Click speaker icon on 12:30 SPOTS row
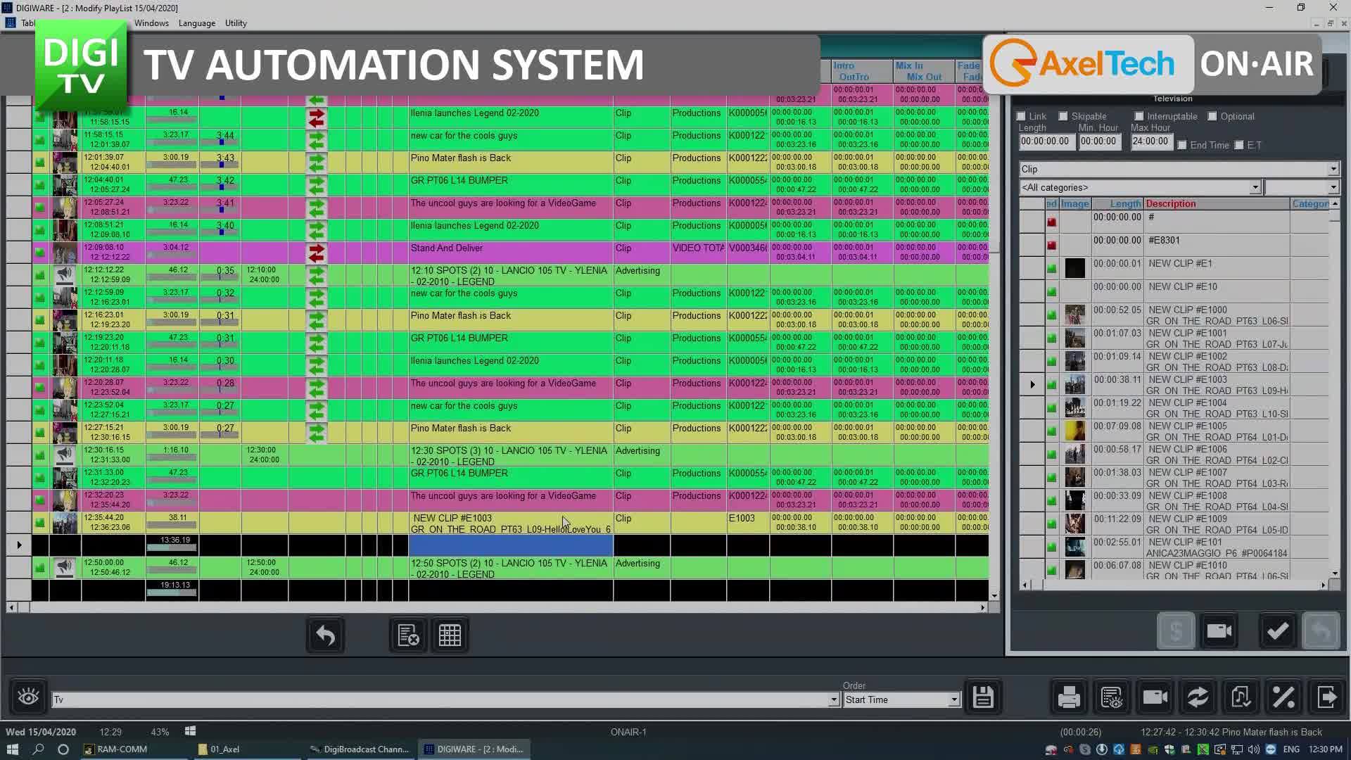Screen dimensions: 1351x760 click(65, 455)
